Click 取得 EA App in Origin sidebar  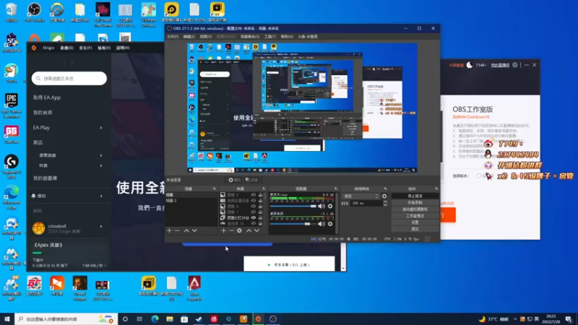47,97
